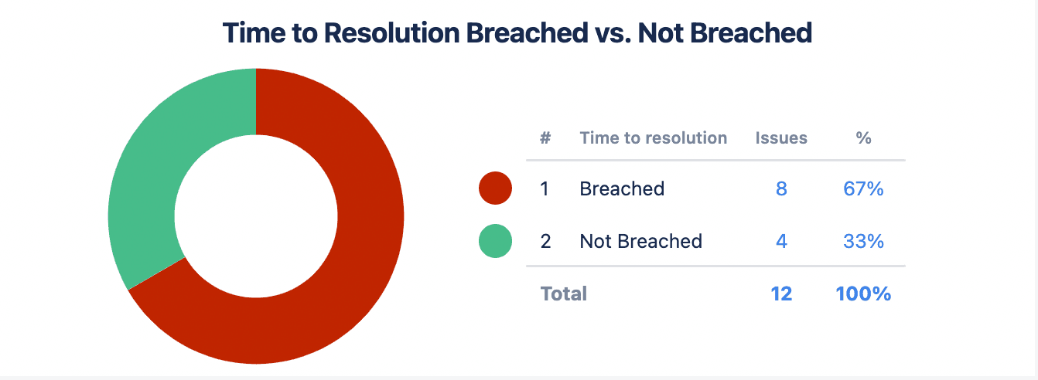This screenshot has width=1038, height=380.
Task: Click the Issues column header
Action: (x=781, y=138)
